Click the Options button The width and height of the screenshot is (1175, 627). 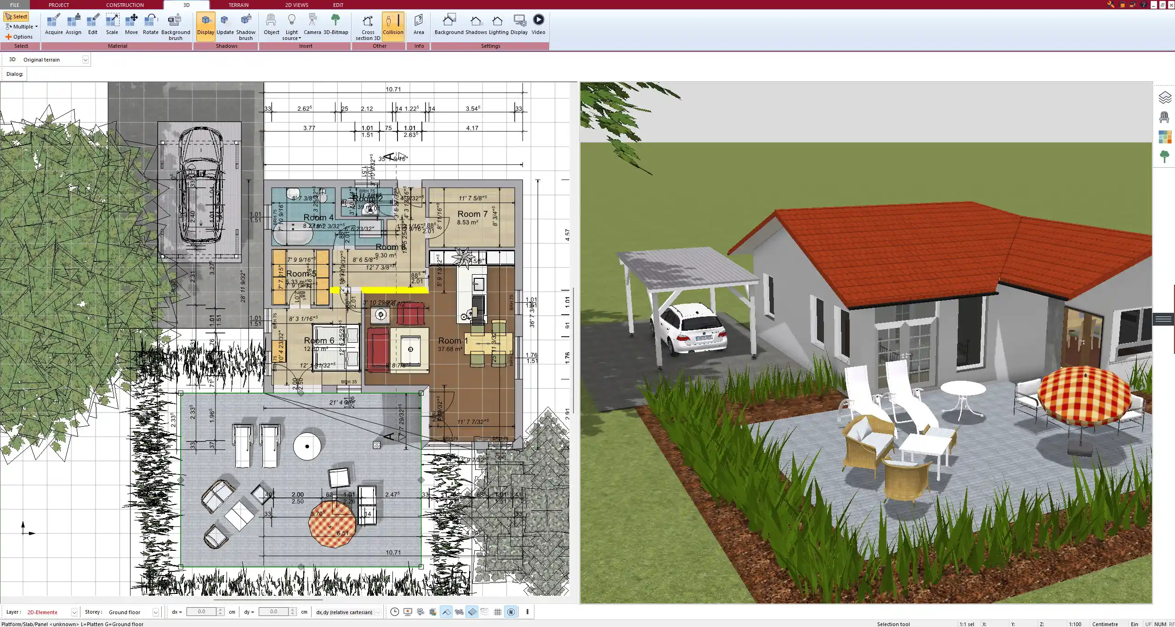pyautogui.click(x=19, y=37)
